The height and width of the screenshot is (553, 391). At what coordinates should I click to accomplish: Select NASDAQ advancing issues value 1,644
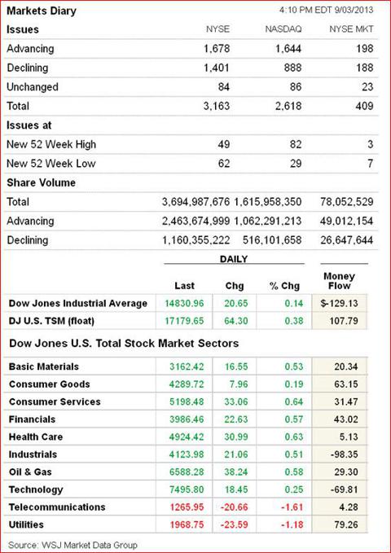click(288, 48)
